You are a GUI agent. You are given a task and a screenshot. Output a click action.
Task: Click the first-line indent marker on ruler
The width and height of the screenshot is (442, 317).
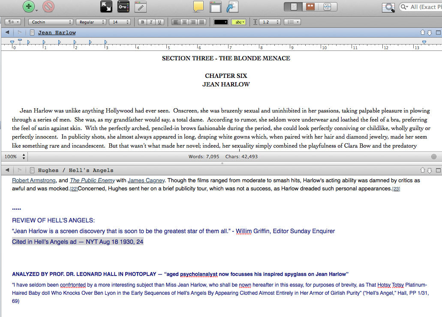click(20, 41)
